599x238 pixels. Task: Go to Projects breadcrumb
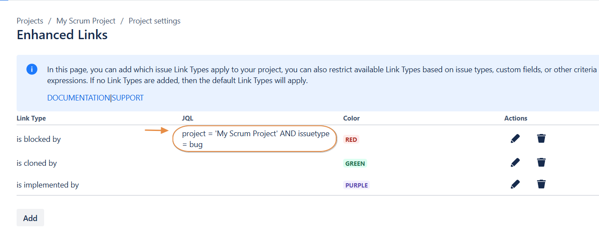30,21
